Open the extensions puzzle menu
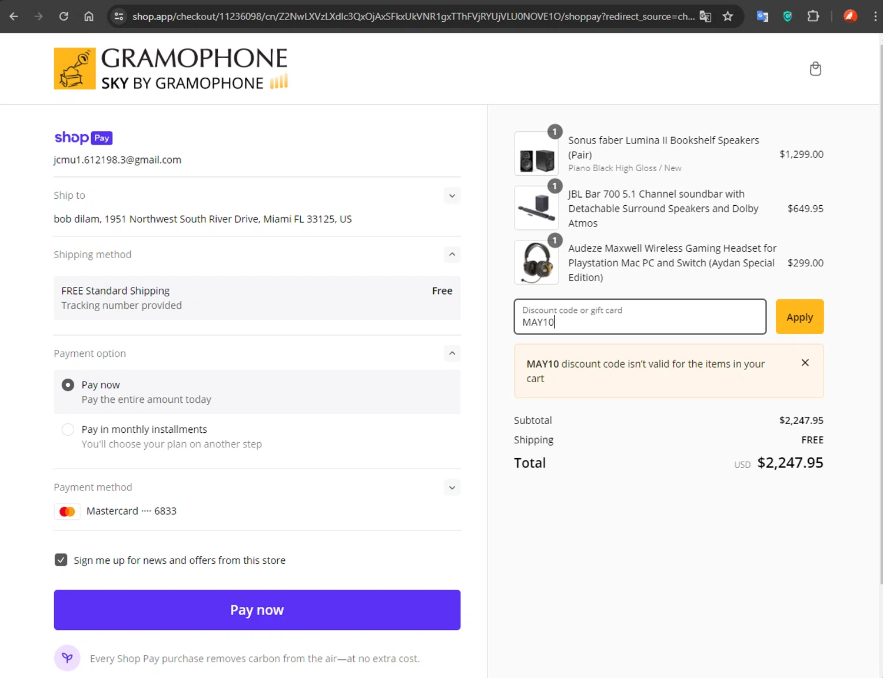 813,16
